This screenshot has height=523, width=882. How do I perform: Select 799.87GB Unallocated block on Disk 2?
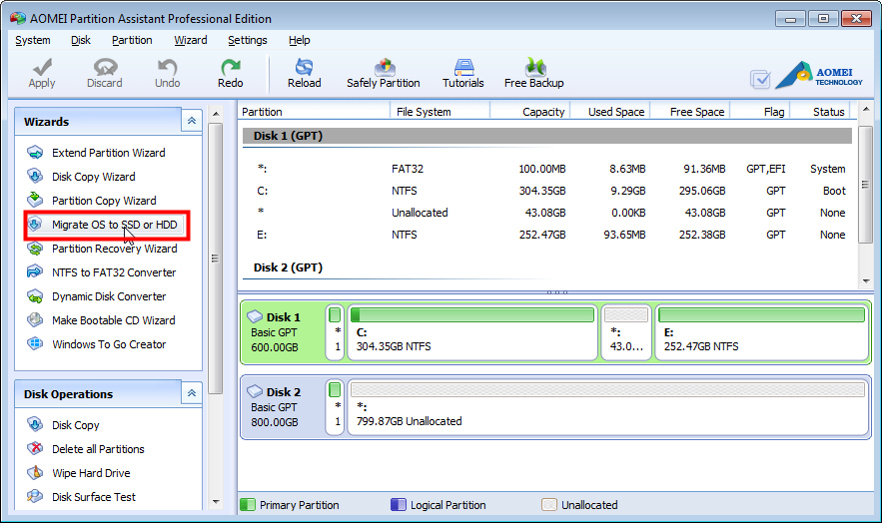tap(608, 406)
